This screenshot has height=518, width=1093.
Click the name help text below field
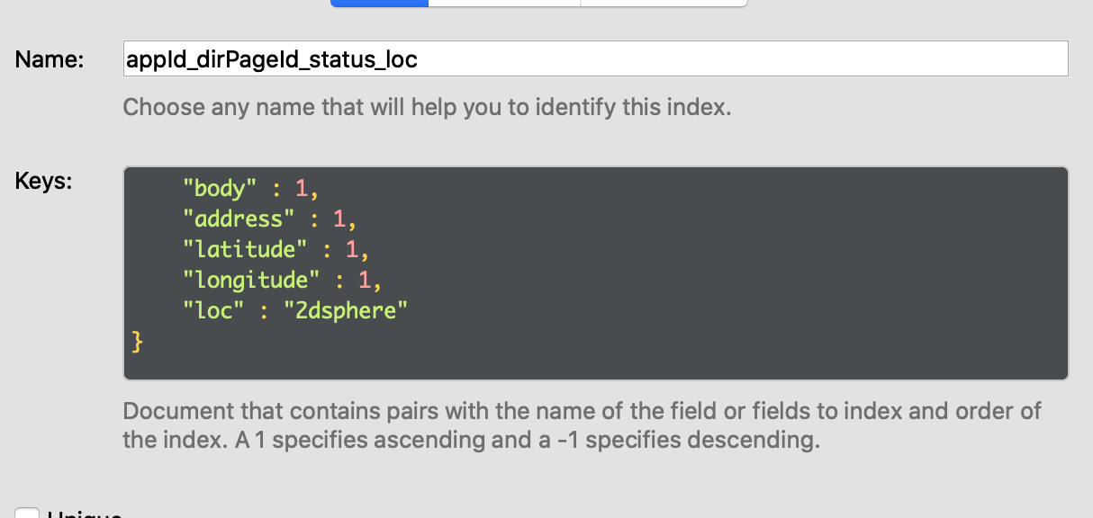[427, 108]
